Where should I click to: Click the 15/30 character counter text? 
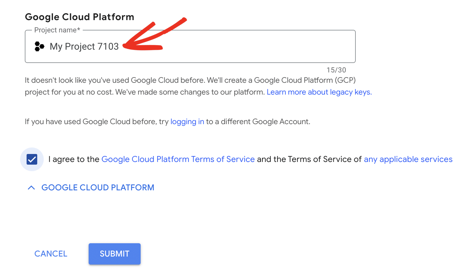336,70
